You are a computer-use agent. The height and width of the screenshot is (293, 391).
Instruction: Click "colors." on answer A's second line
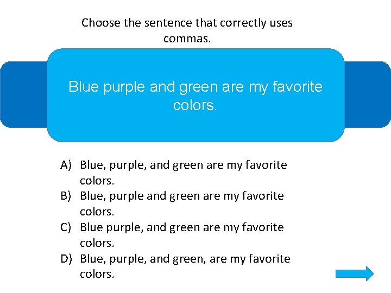[x=97, y=180]
